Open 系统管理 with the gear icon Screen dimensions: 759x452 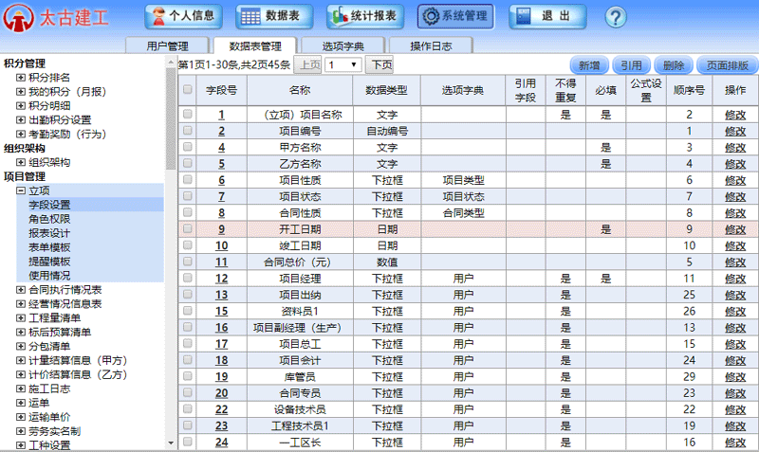coord(455,16)
